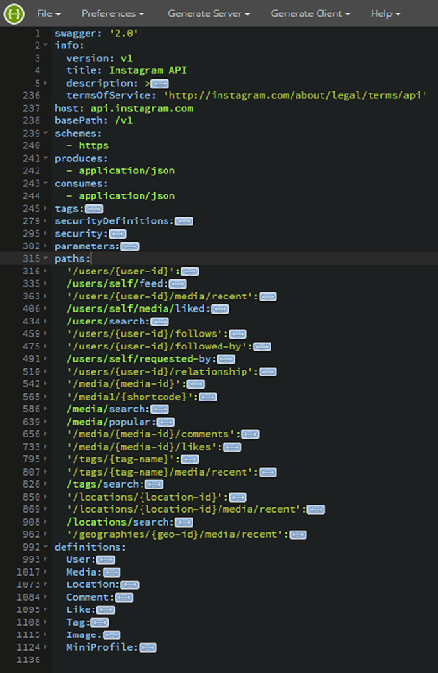The width and height of the screenshot is (438, 673).
Task: Unfold the security folded-code marker
Action: tap(117, 234)
